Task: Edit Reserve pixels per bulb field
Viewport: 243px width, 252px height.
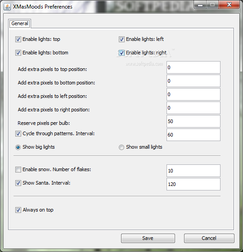Action: (x=193, y=121)
